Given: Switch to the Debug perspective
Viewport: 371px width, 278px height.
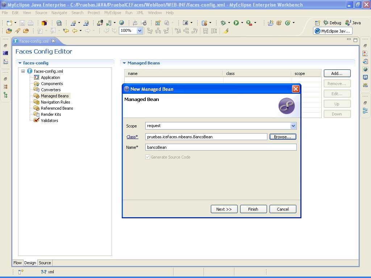Looking at the screenshot, I should [x=332, y=23].
